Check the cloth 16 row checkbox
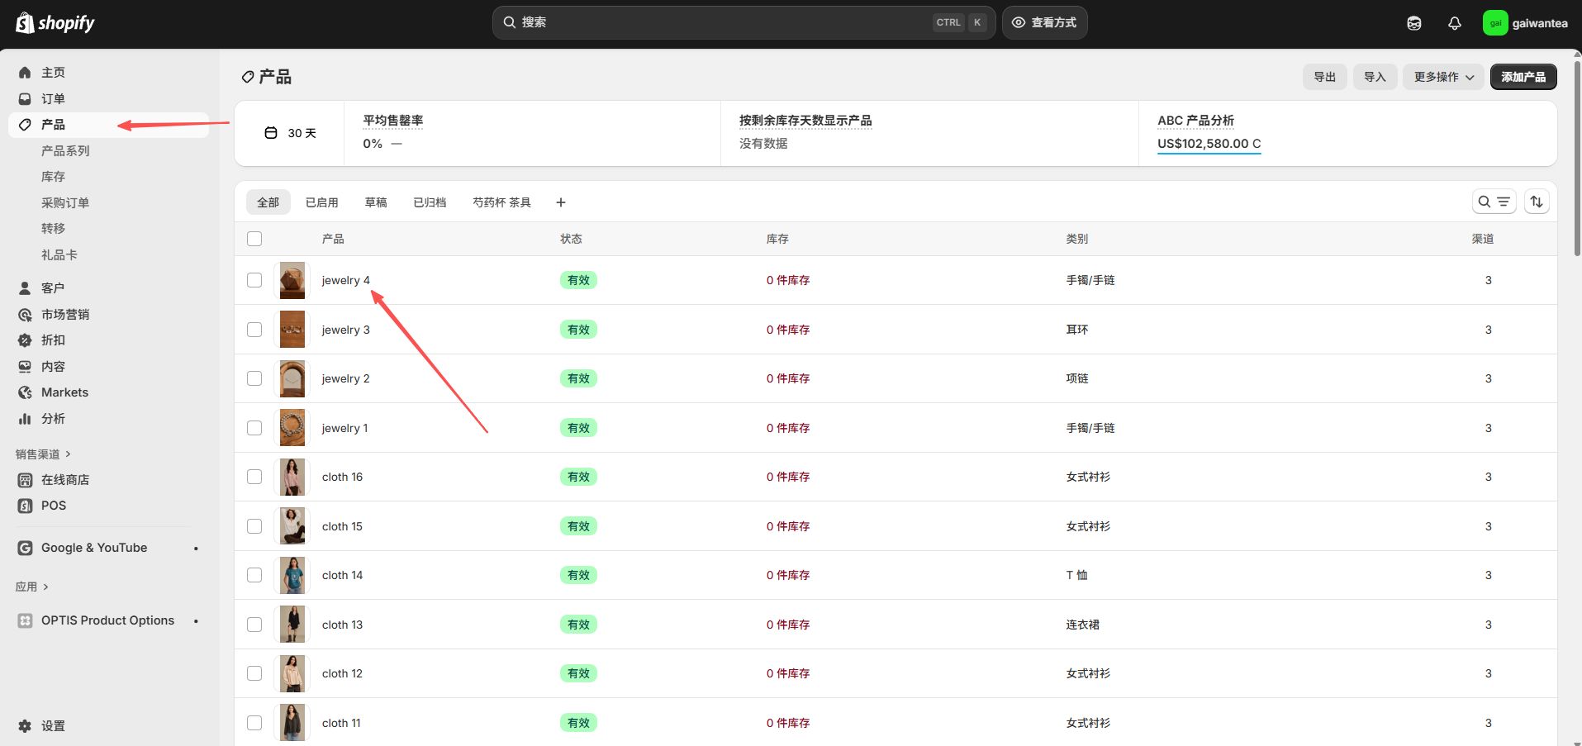This screenshot has width=1582, height=746. [254, 477]
